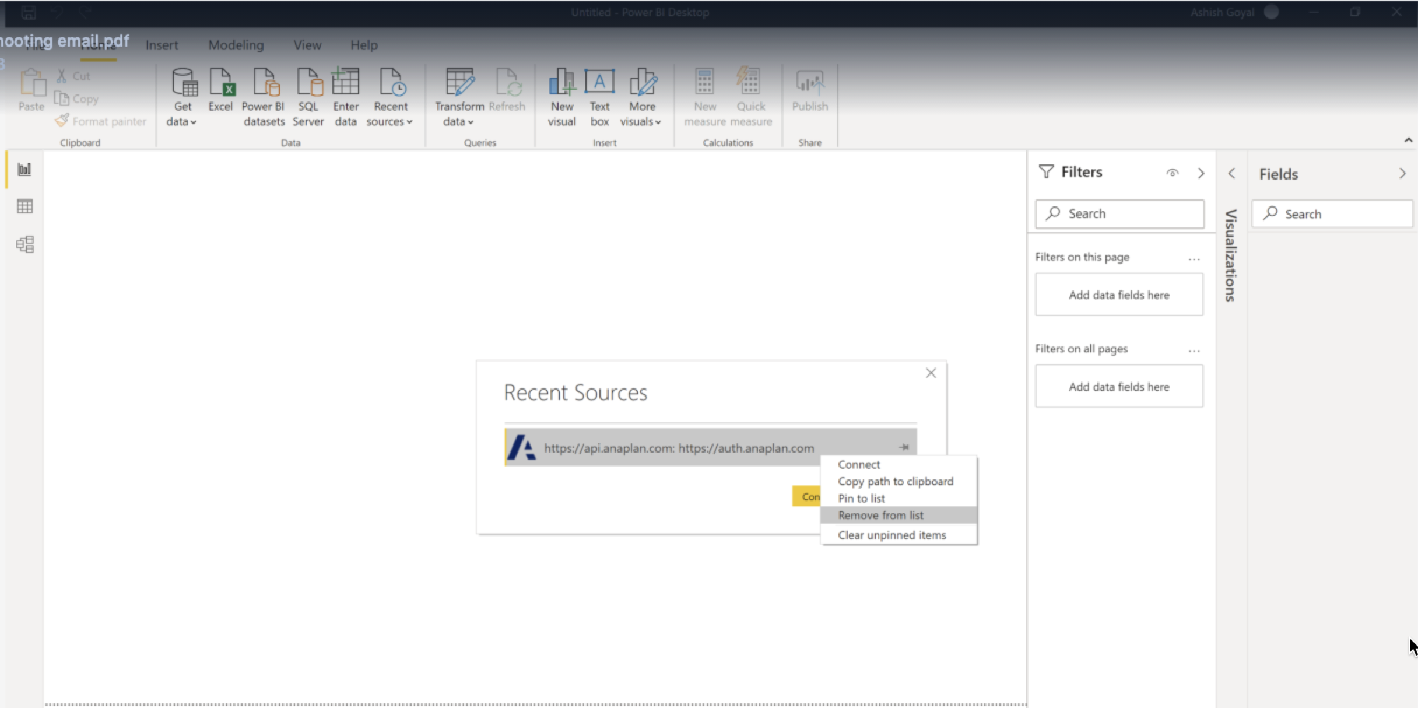Click Pin to list context option
This screenshot has width=1418, height=708.
click(861, 498)
